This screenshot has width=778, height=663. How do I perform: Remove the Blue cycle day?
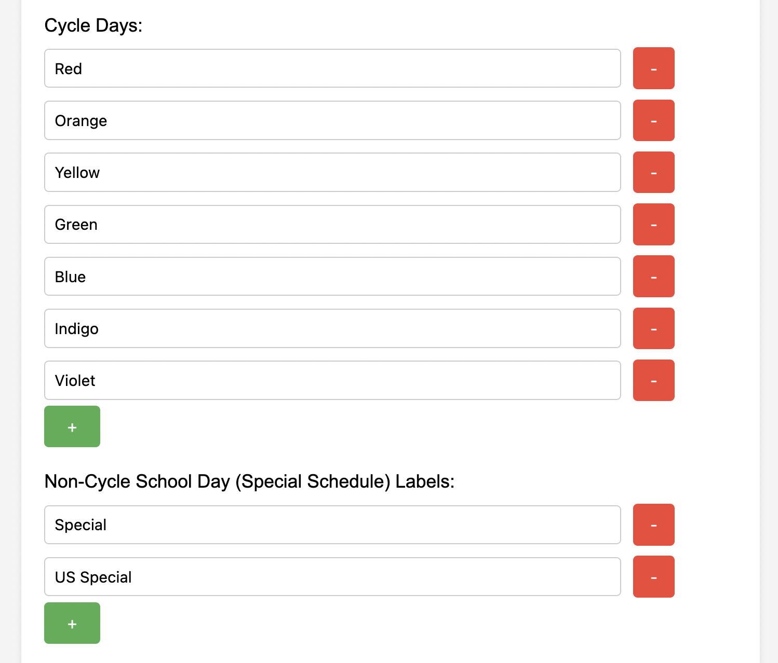[x=653, y=277]
